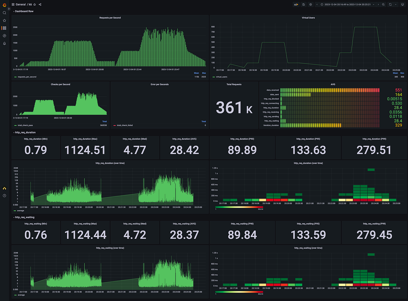Collapse the Dashboard Row section
This screenshot has width=408, height=301.
pos(23,11)
